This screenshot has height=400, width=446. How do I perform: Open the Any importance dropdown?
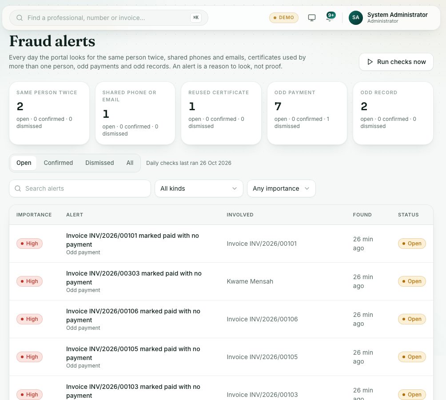[x=281, y=188]
